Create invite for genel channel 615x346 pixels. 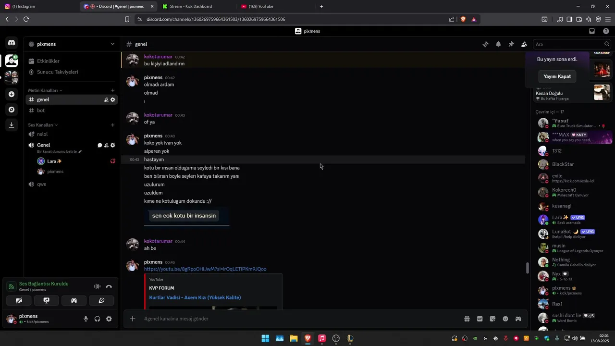[x=106, y=99]
